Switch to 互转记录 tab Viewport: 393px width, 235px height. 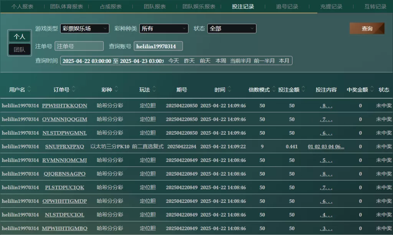(375, 7)
